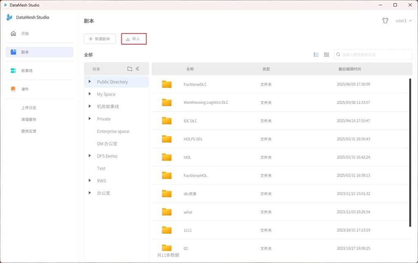
Task: Go to the 开始 home page
Action: (25, 33)
